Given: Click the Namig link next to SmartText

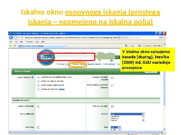Looking at the screenshot, I should (62, 89).
